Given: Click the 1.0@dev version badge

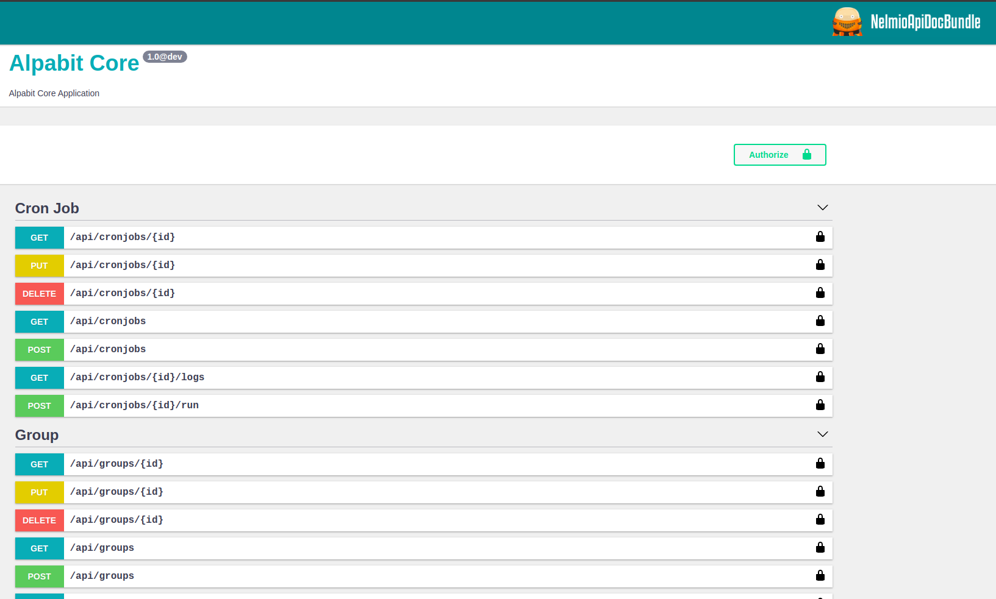Looking at the screenshot, I should click(x=165, y=57).
